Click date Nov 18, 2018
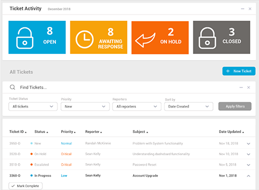Viewport: 259px width, 190px height. 228,143
